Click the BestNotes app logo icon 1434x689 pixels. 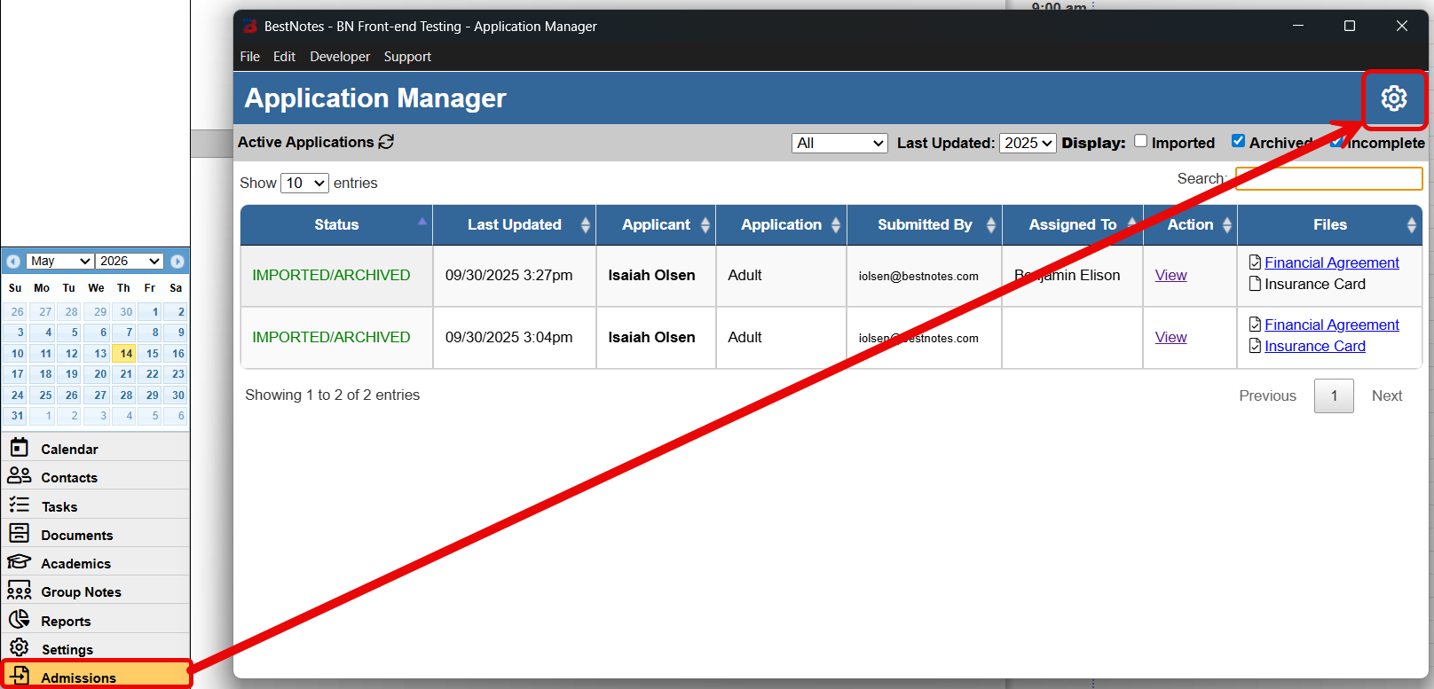(x=249, y=27)
